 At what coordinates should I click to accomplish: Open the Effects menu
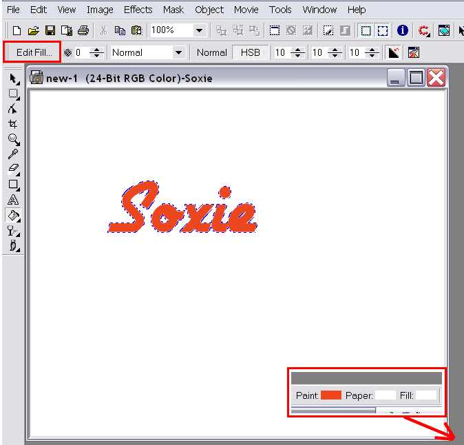coord(138,10)
